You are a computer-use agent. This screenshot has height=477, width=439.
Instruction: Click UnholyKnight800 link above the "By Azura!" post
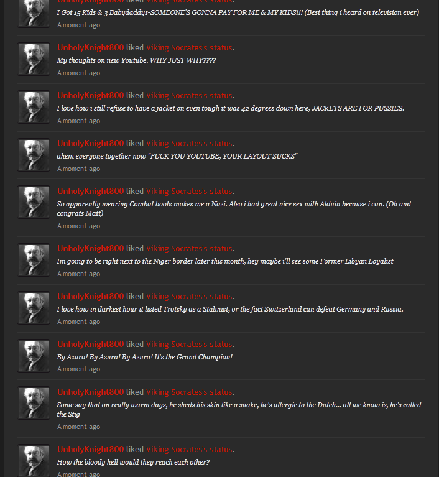pyautogui.click(x=90, y=345)
